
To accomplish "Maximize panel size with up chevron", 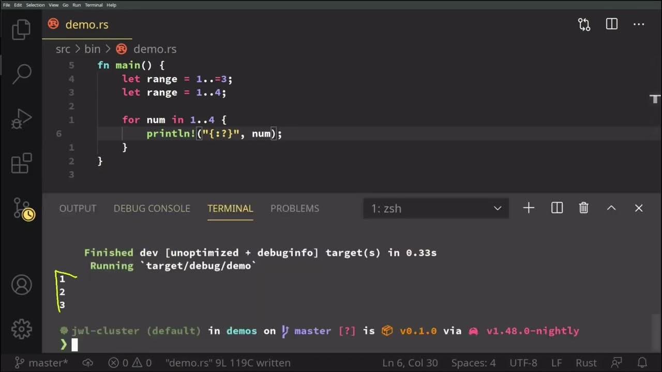I will tap(611, 208).
